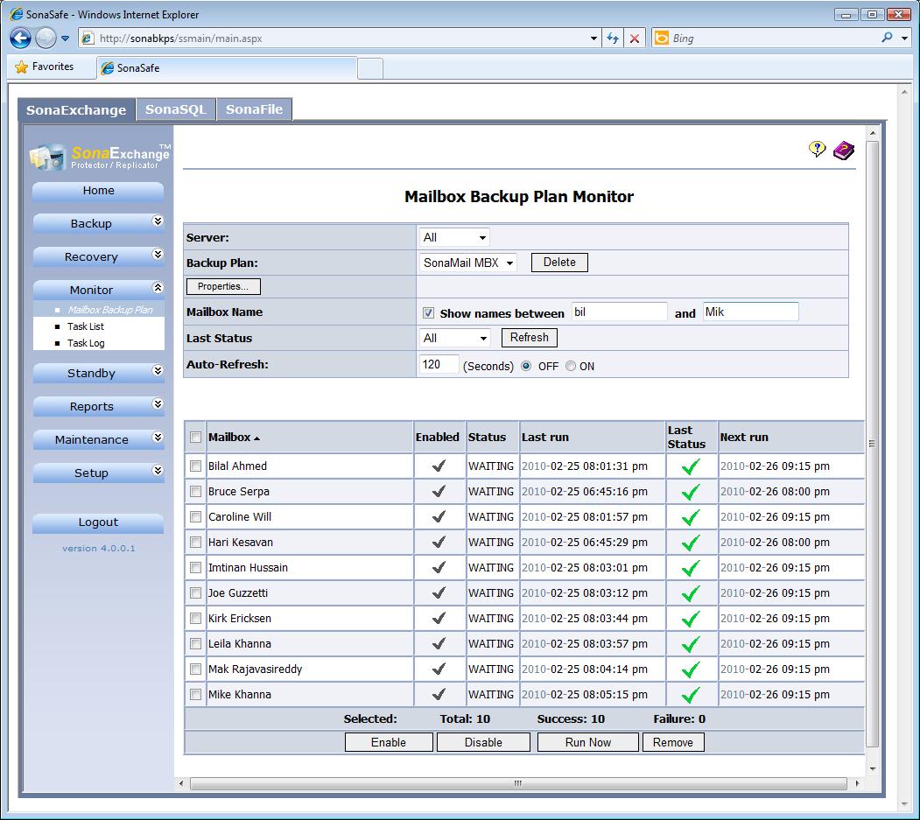Open the Backup Plan SonaMail MBX dropdown
Viewport: 920px width, 820px height.
468,263
